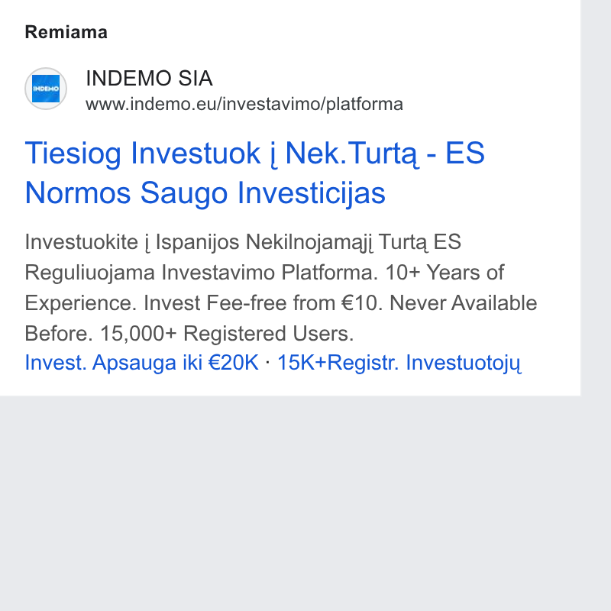Image resolution: width=611 pixels, height=611 pixels.
Task: Click the empty gray area below the ad
Action: point(290,503)
